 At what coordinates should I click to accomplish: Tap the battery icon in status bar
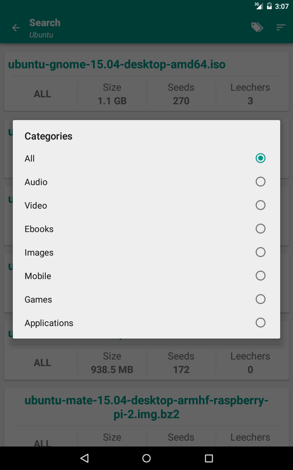click(x=270, y=6)
